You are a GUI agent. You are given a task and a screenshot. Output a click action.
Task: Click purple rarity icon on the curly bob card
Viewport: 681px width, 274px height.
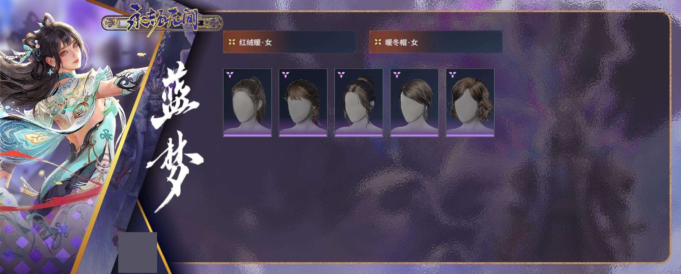tap(452, 74)
